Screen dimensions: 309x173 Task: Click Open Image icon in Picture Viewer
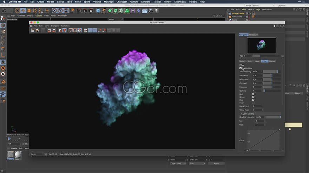33,30
